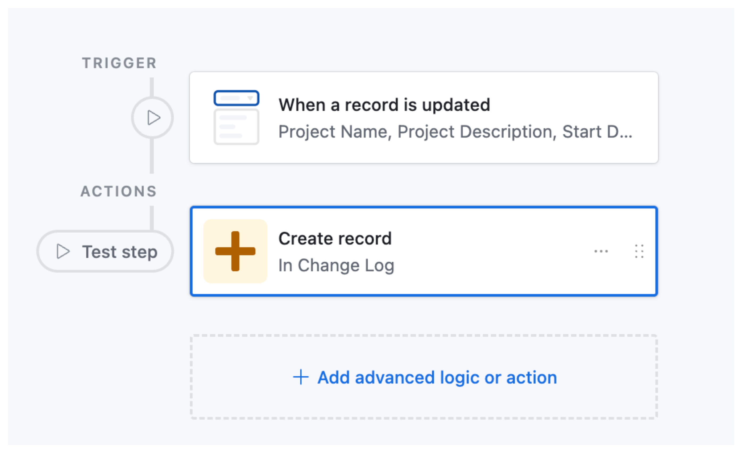Click the record preview icon on the trigger card
Viewport: 742px width, 453px height.
click(x=236, y=127)
